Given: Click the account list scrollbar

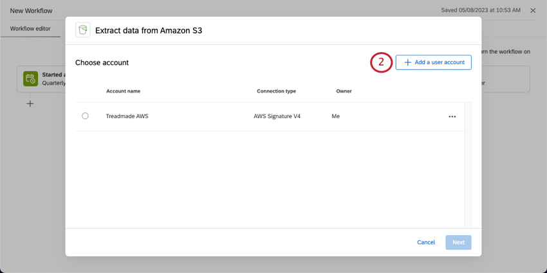Looking at the screenshot, I should pos(468,164).
